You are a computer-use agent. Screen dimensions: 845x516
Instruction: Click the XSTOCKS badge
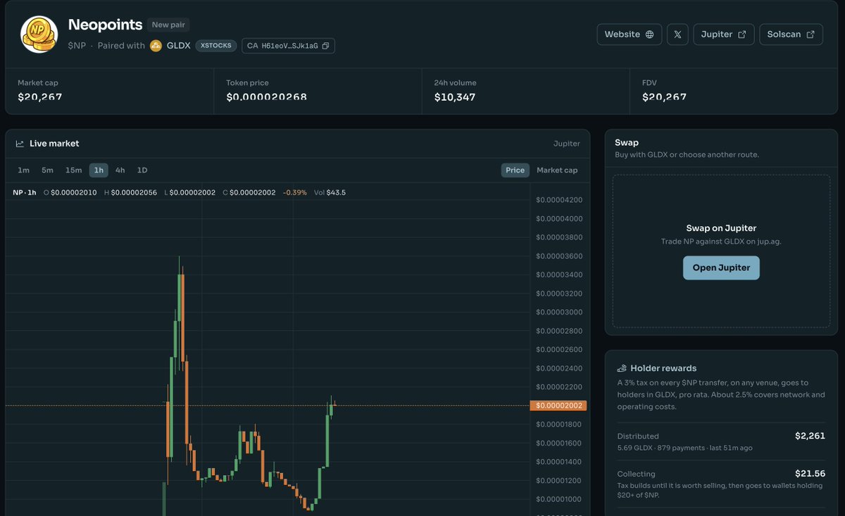click(x=215, y=46)
